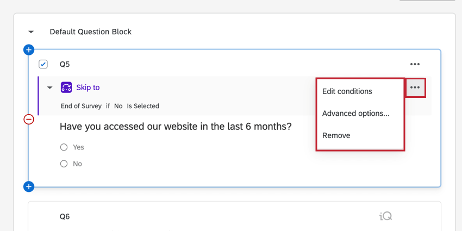Click the red minus remove-question icon
The width and height of the screenshot is (462, 231).
pos(29,119)
